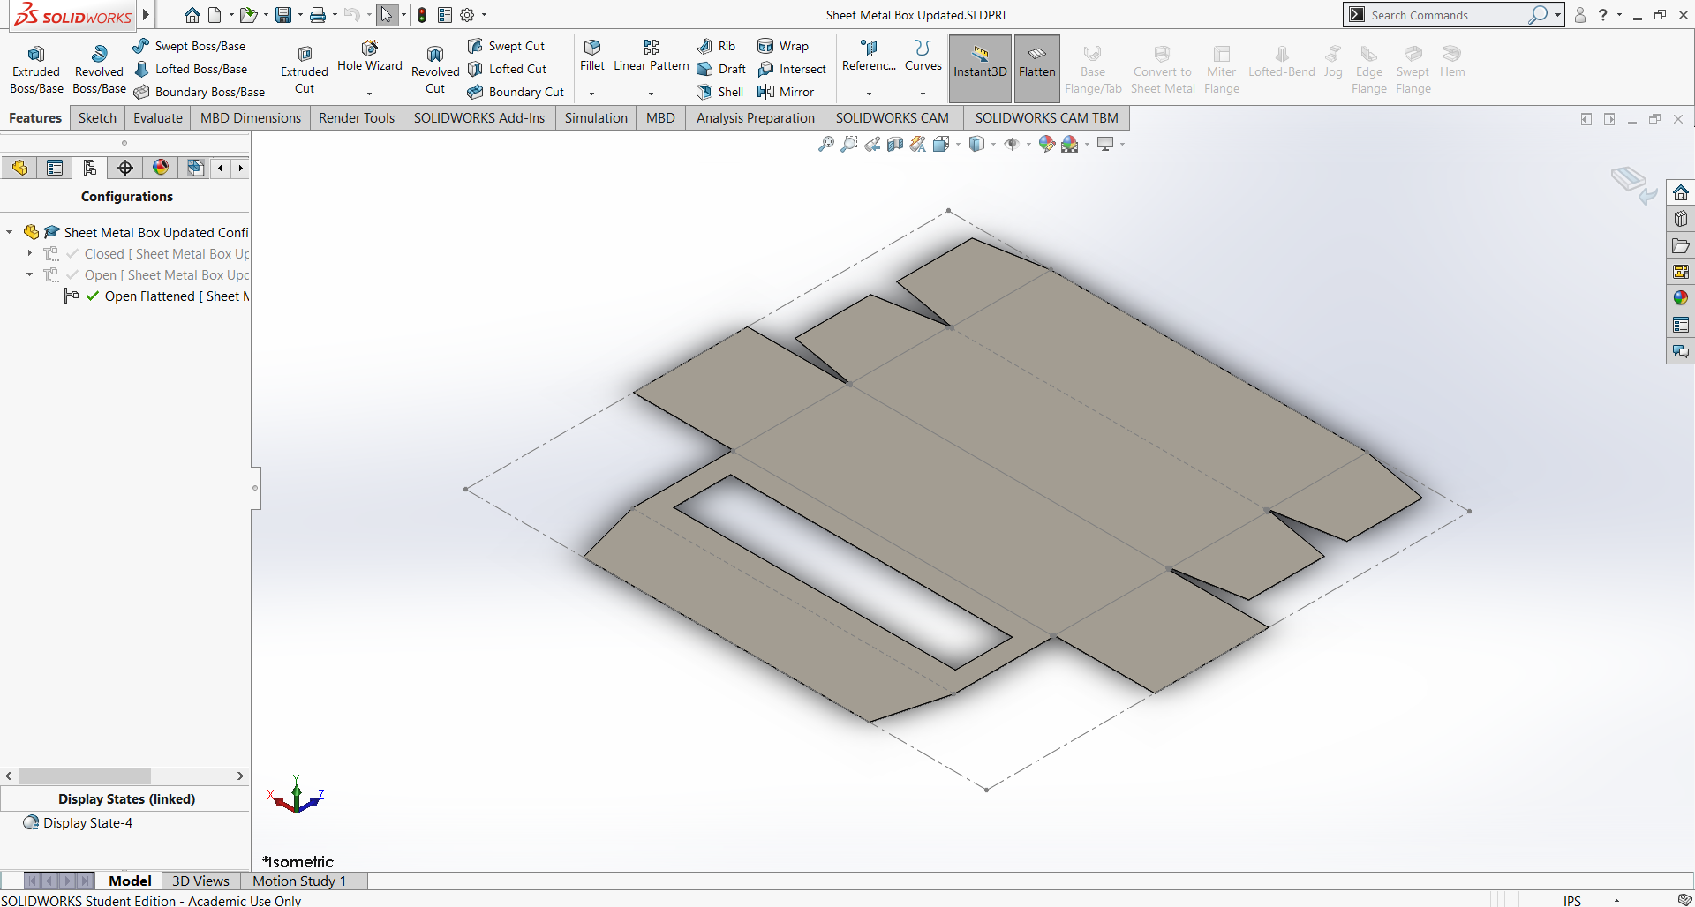Open the Hole Wizard tool
The height and width of the screenshot is (907, 1695).
[x=369, y=56]
